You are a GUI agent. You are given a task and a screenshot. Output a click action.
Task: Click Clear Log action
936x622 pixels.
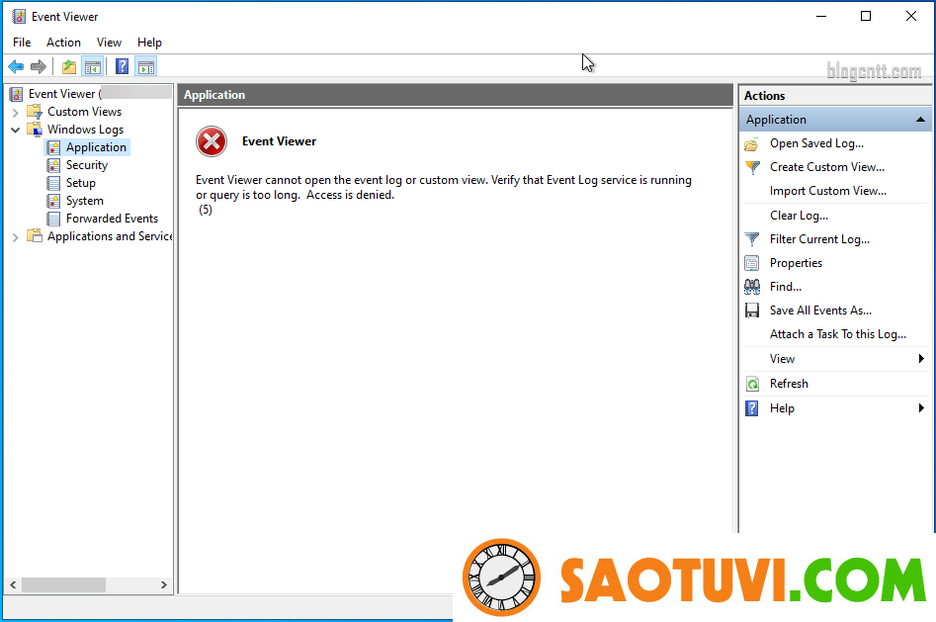(799, 216)
